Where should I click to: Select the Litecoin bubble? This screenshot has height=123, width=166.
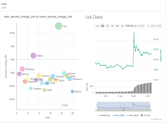[39, 76]
